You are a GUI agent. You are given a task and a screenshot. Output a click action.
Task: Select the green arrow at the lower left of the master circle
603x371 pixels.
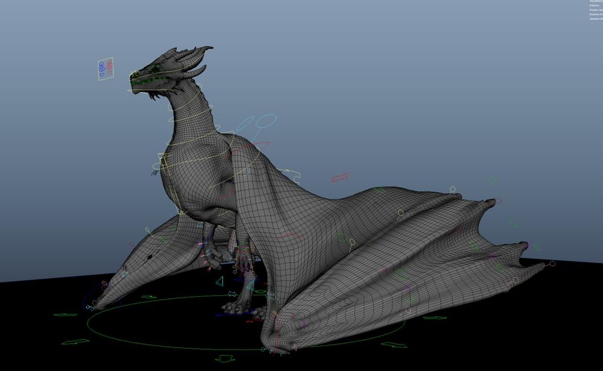point(75,341)
